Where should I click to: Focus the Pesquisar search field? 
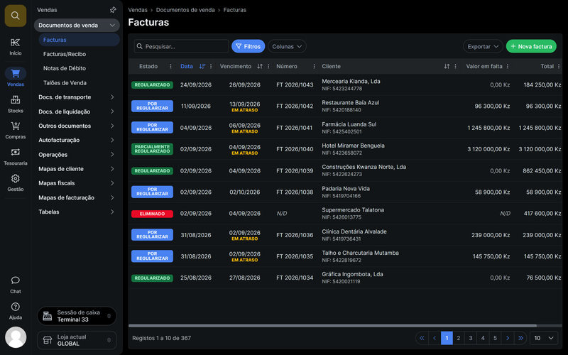[181, 46]
